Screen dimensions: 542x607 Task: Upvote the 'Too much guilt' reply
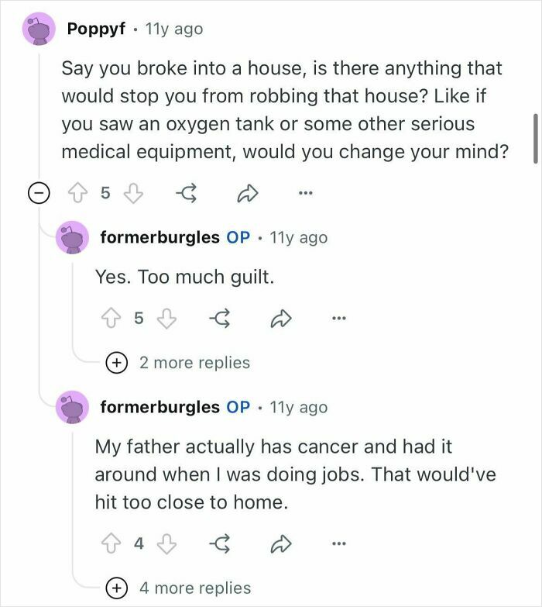pyautogui.click(x=110, y=317)
